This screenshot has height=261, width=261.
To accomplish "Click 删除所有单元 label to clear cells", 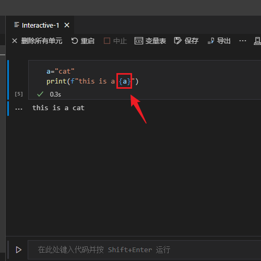I will pyautogui.click(x=42, y=41).
